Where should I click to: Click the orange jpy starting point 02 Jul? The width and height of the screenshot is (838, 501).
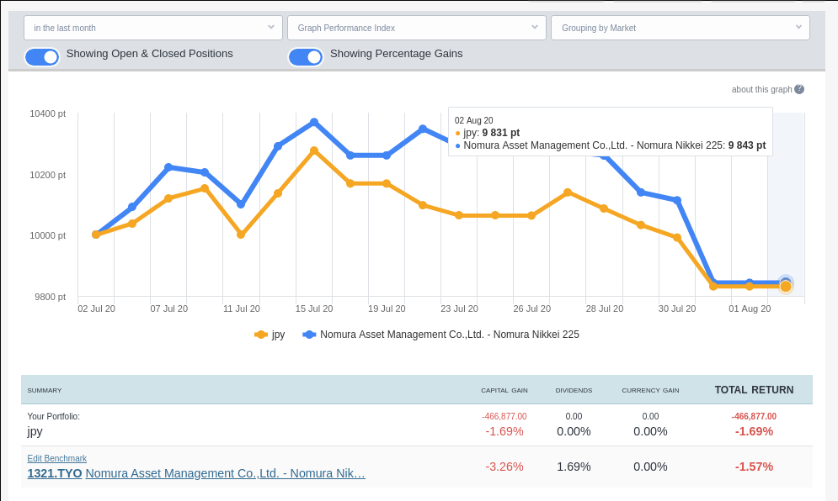point(96,235)
